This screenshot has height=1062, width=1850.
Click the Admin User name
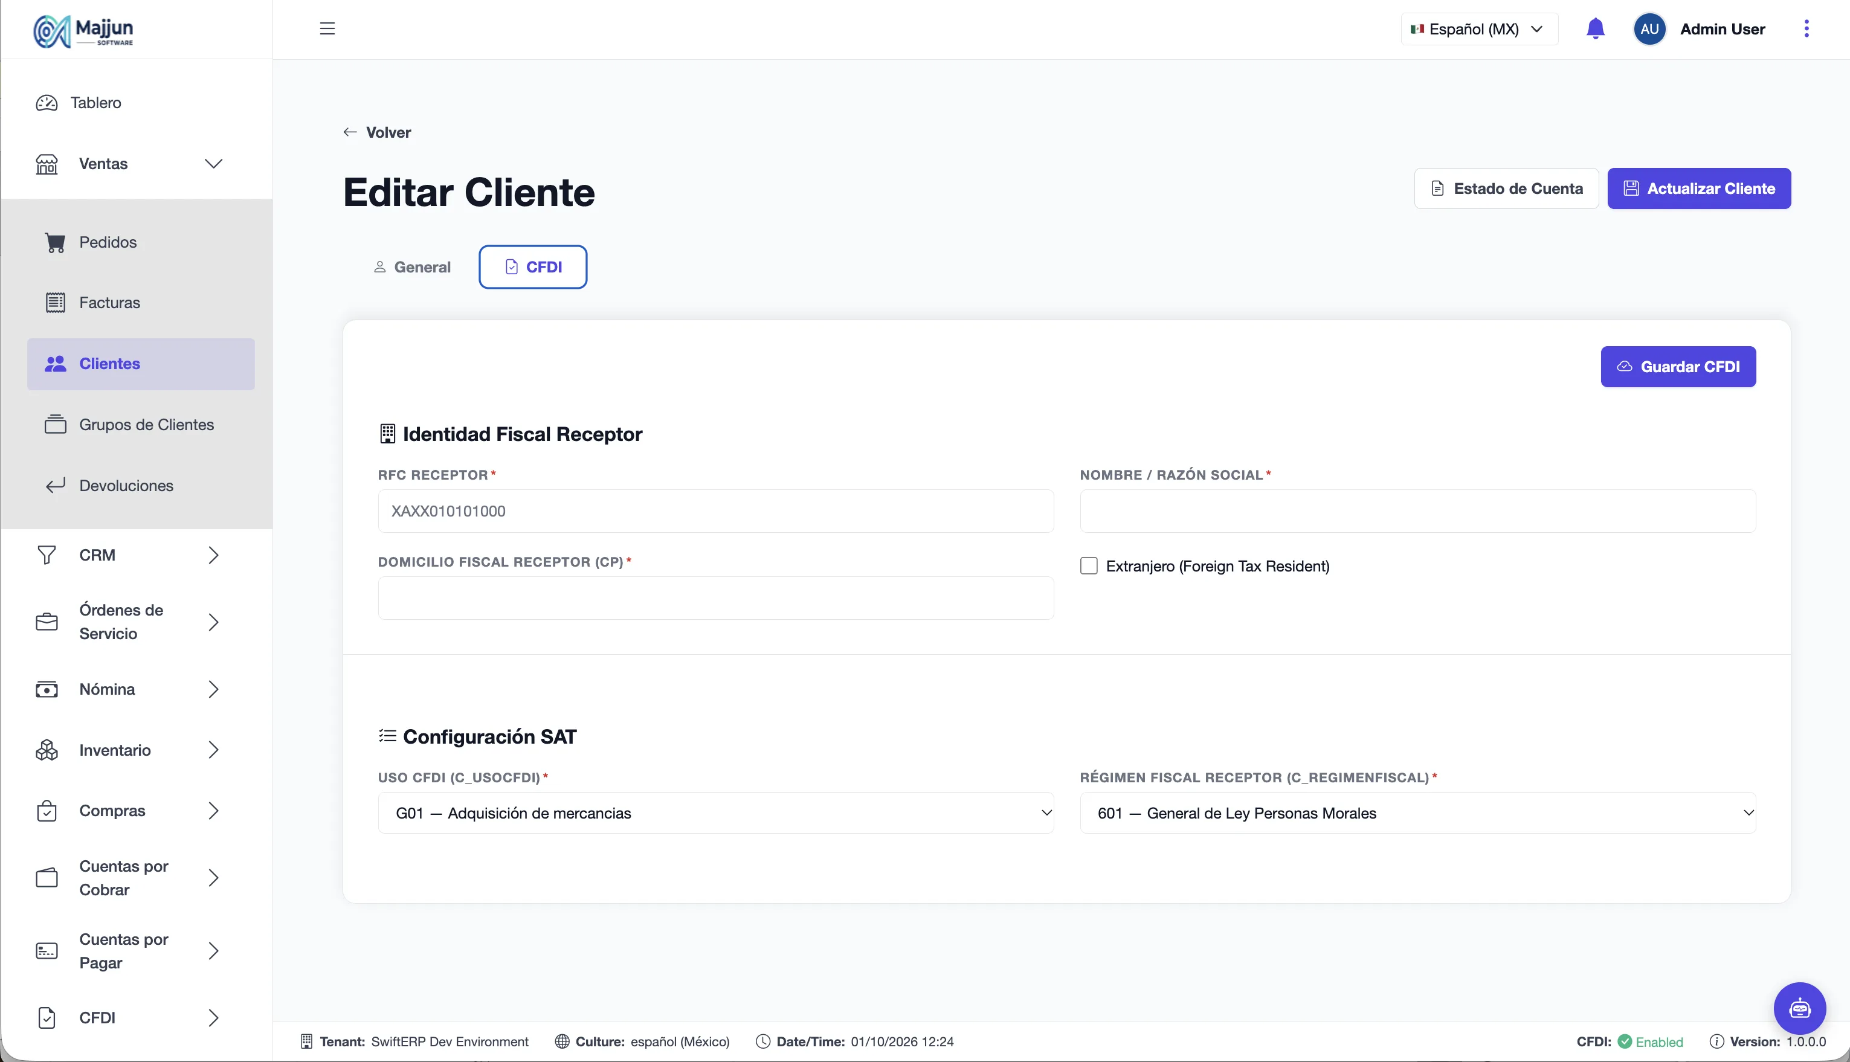1723,29
